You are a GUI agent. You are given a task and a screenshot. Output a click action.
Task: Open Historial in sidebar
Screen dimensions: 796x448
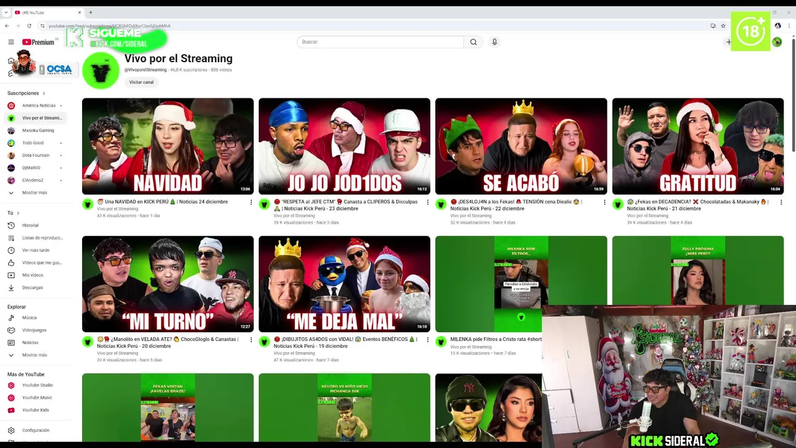tap(32, 225)
